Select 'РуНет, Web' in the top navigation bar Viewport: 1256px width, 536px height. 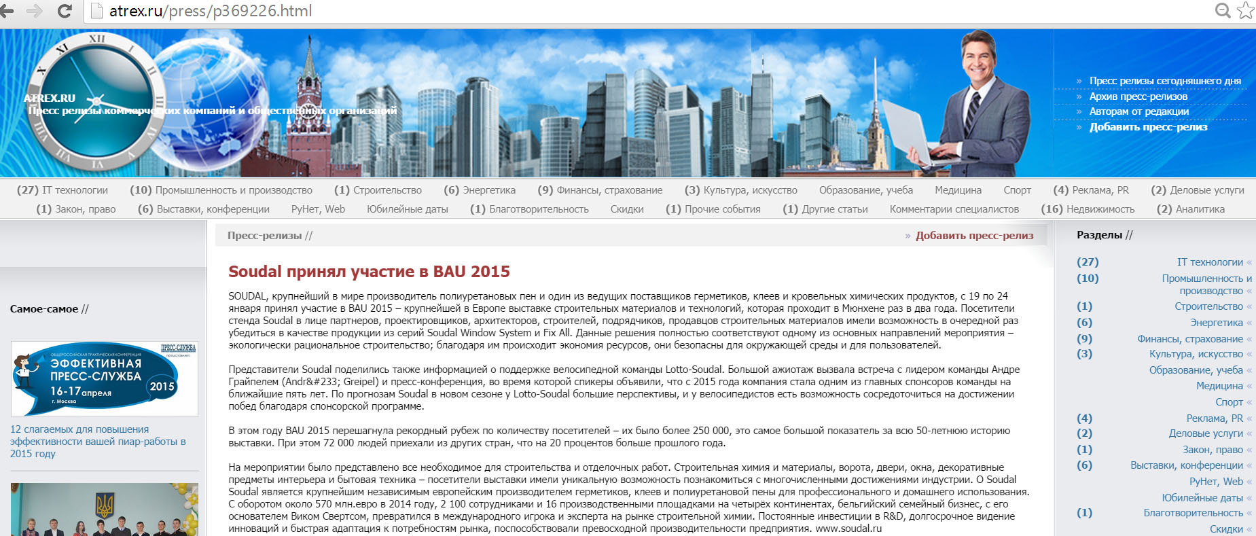[x=318, y=209]
